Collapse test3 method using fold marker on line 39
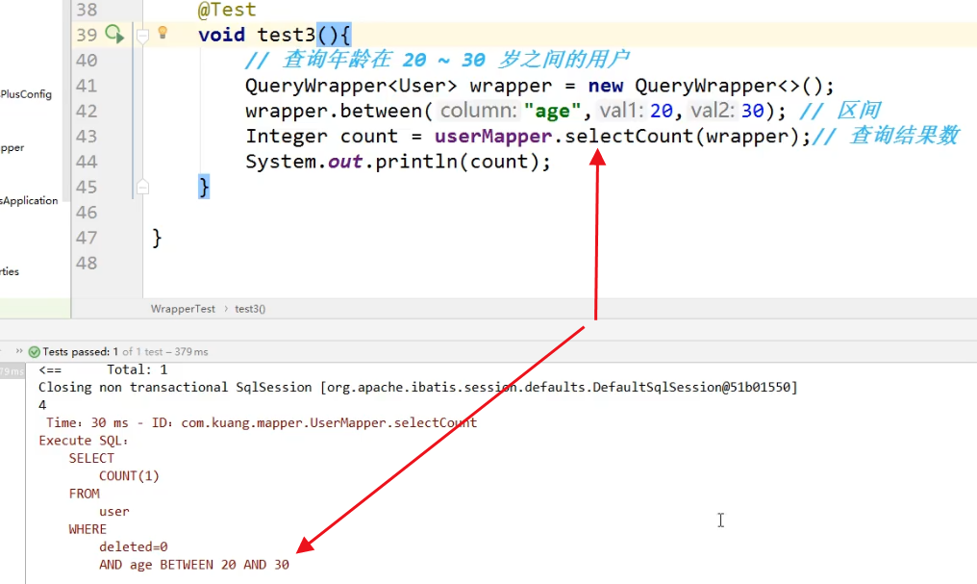The height and width of the screenshot is (584, 977). click(x=142, y=36)
